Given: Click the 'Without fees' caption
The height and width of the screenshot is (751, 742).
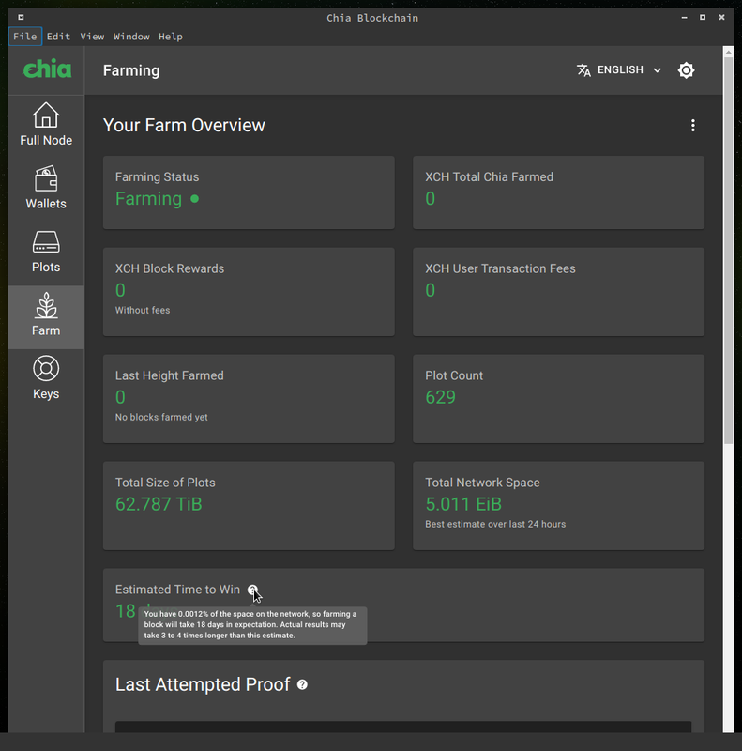Looking at the screenshot, I should 143,311.
